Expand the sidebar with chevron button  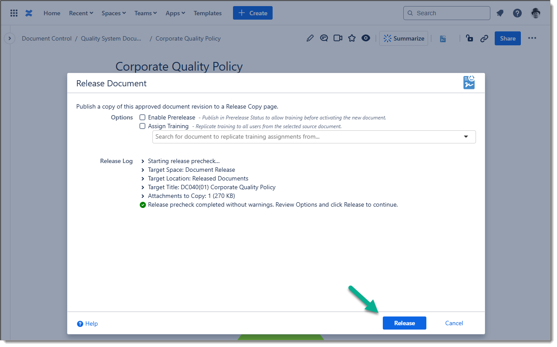10,38
